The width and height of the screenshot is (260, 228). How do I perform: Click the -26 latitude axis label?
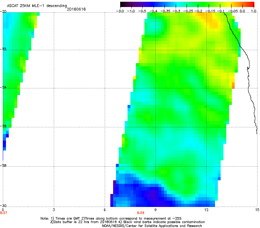[x=3, y=126]
